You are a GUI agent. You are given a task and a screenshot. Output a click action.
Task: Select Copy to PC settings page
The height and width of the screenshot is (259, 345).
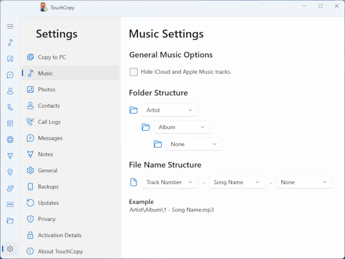coord(71,57)
